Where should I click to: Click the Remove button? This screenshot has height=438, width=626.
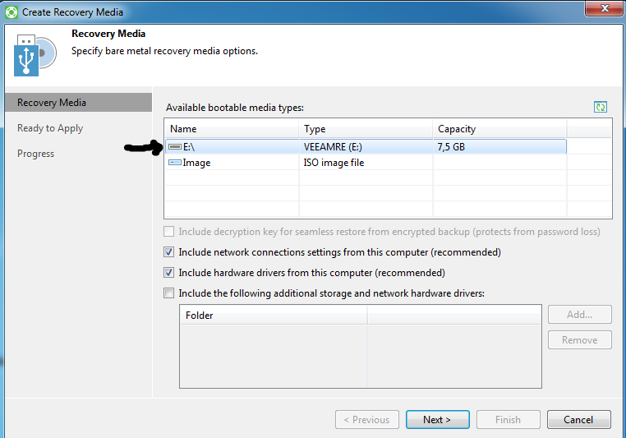[x=580, y=340]
